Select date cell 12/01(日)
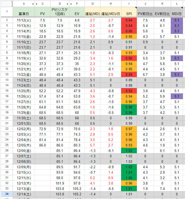The image size is (185, 199). click(x=24, y=123)
